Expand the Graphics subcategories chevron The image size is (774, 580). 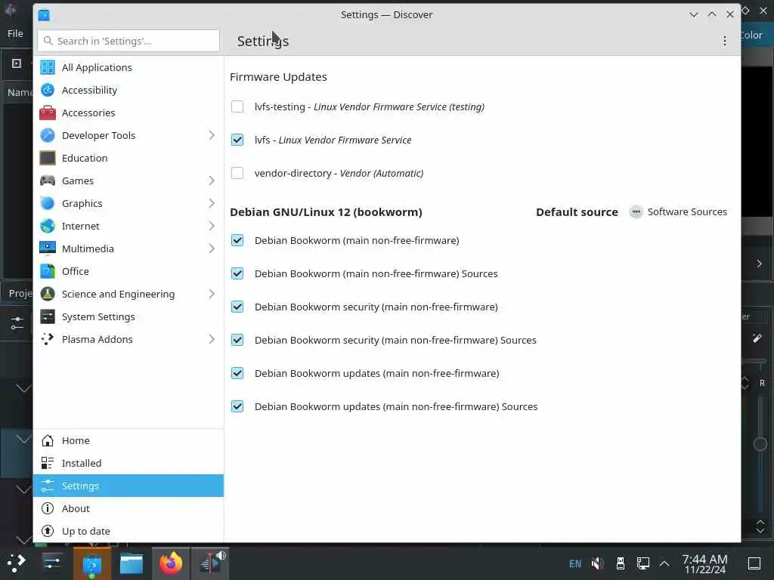pyautogui.click(x=212, y=204)
